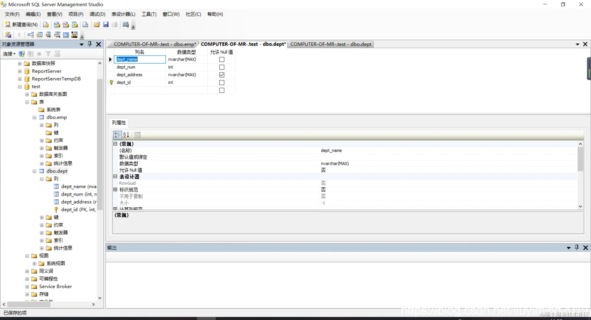Switch to the last dbo.dept tab without asterisk
This screenshot has height=320, width=591.
pos(331,44)
